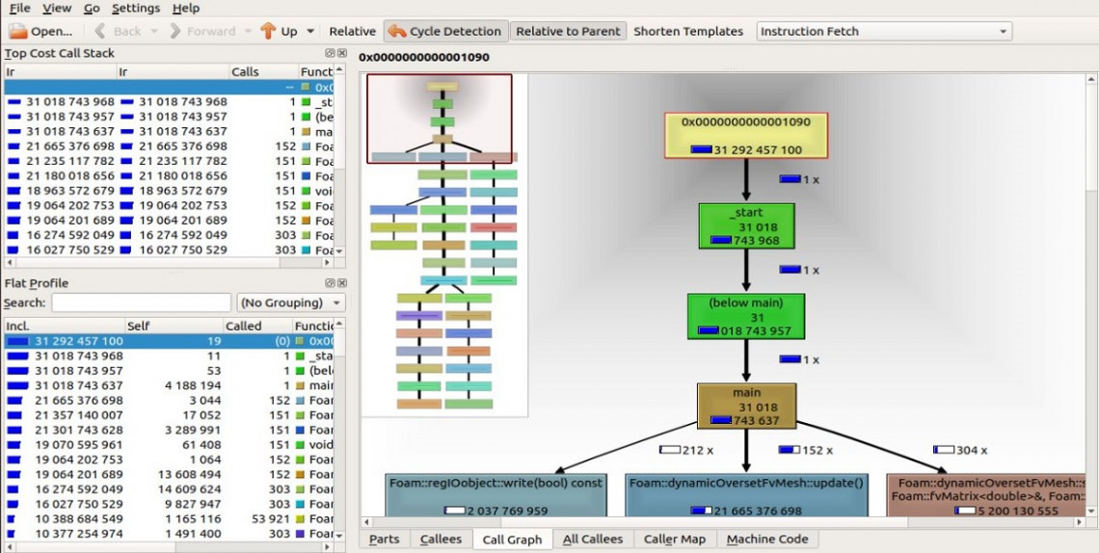Close the Top Cost Call Stack panel
The height and width of the screenshot is (553, 1099).
click(x=340, y=53)
